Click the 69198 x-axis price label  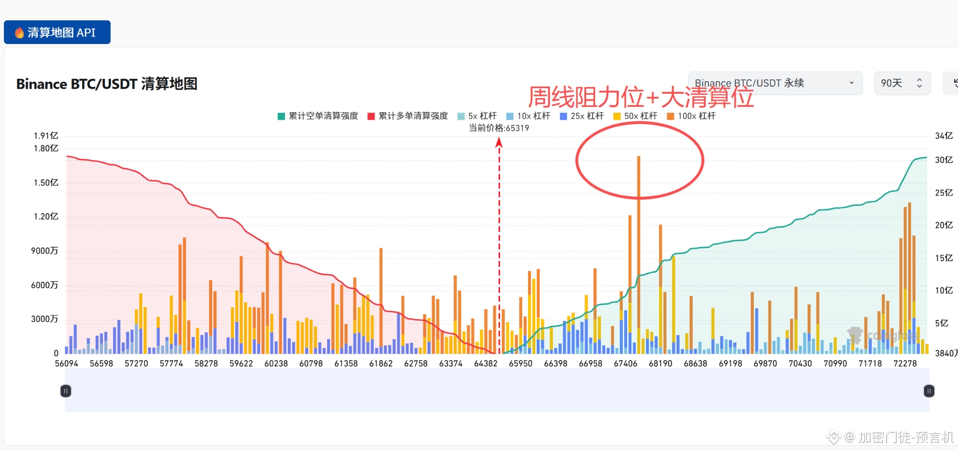tap(730, 363)
